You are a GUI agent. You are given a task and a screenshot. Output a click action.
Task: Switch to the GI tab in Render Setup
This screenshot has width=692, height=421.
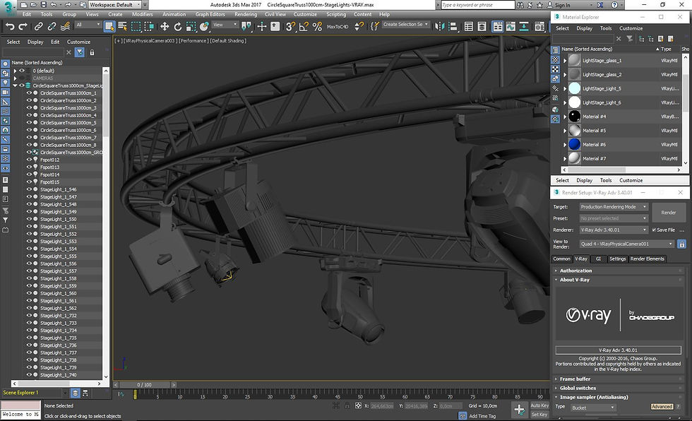click(x=598, y=259)
